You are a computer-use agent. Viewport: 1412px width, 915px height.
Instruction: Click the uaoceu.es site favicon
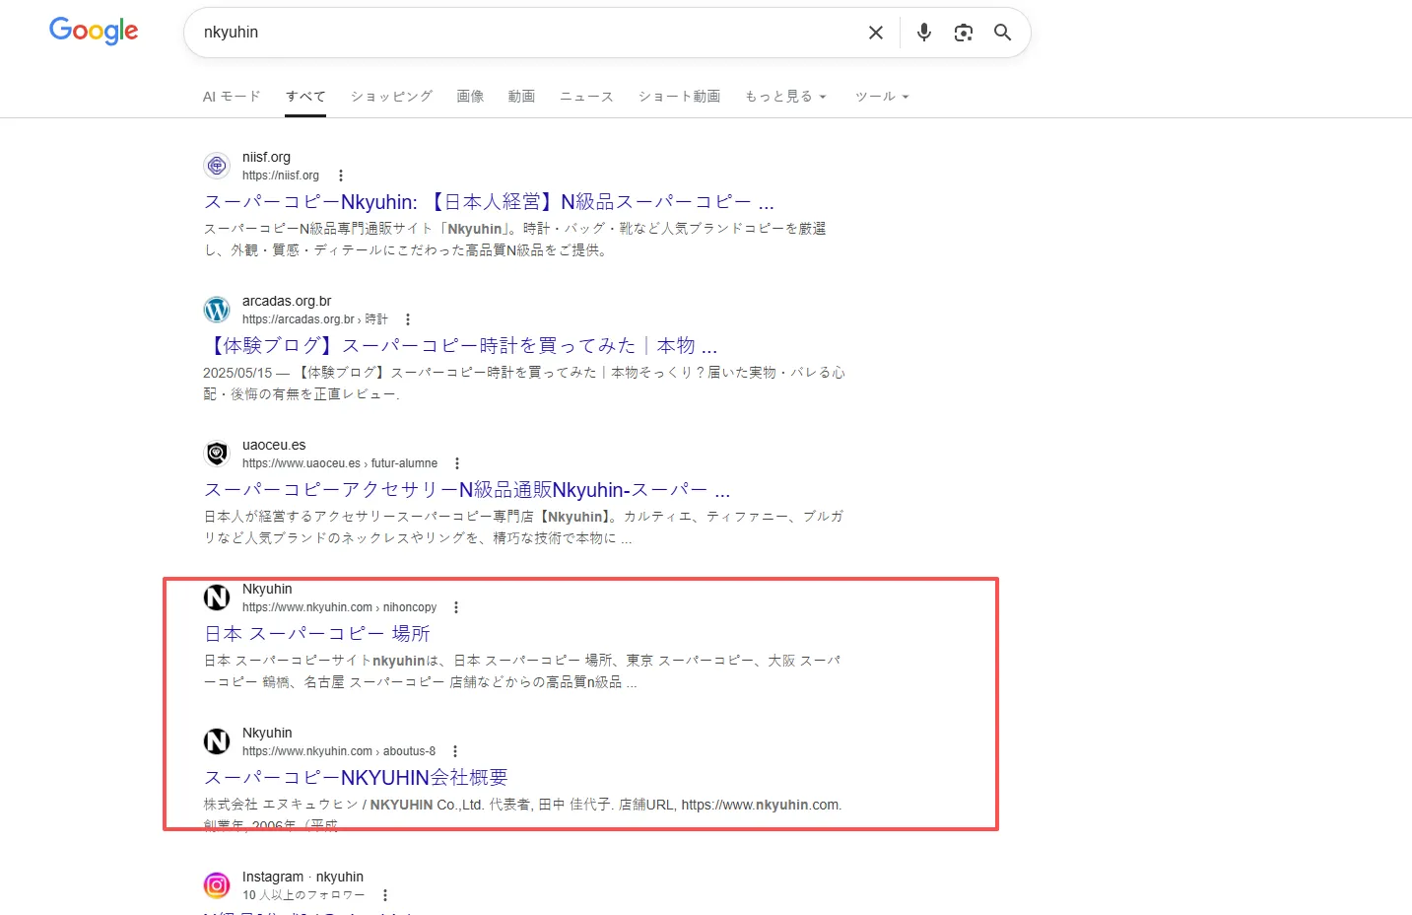click(x=217, y=454)
